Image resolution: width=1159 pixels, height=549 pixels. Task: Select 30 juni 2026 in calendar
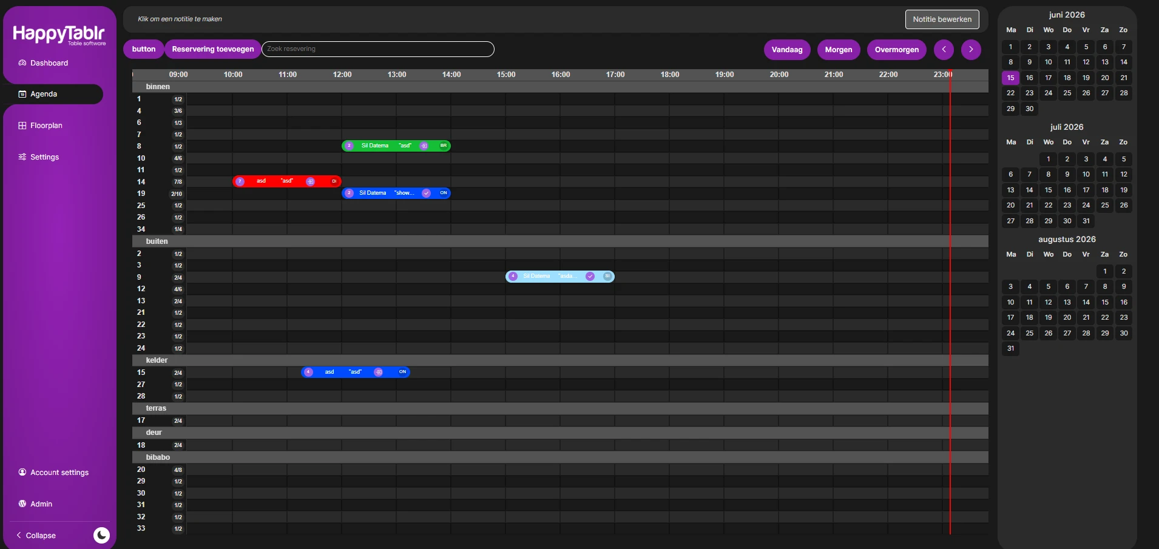pos(1029,109)
